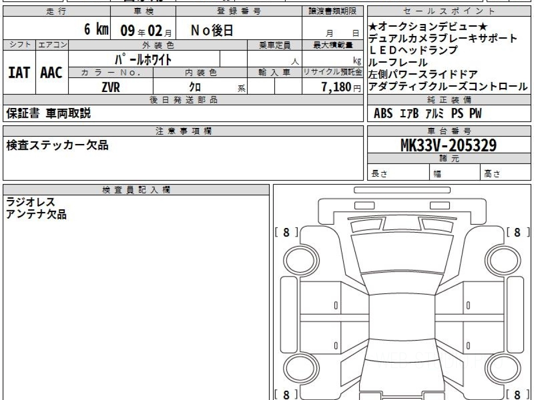Select the デュアルカメラブレーキサポート line
This screenshot has height=400, width=534.
[x=443, y=39]
